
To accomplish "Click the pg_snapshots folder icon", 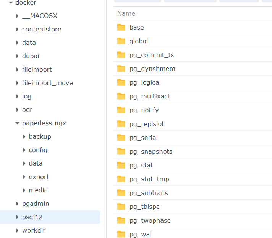I will point(121,151).
